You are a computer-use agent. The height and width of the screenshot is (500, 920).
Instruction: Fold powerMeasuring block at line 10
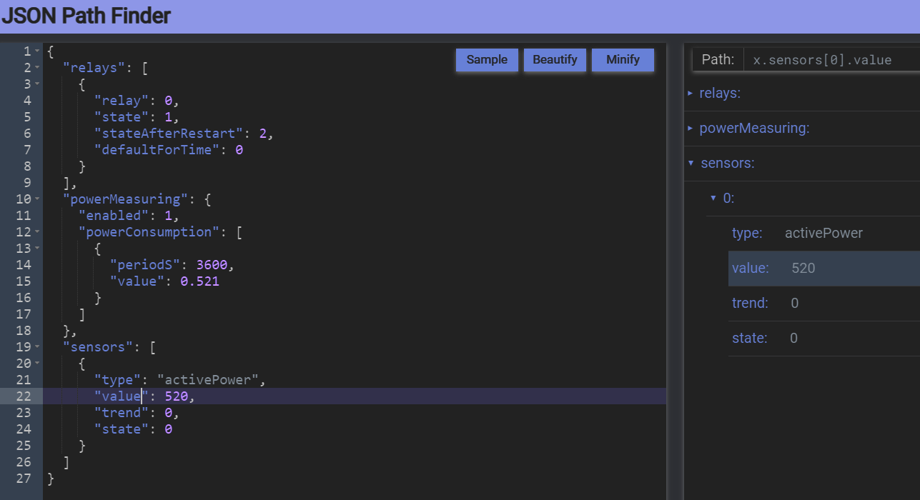pyautogui.click(x=37, y=199)
